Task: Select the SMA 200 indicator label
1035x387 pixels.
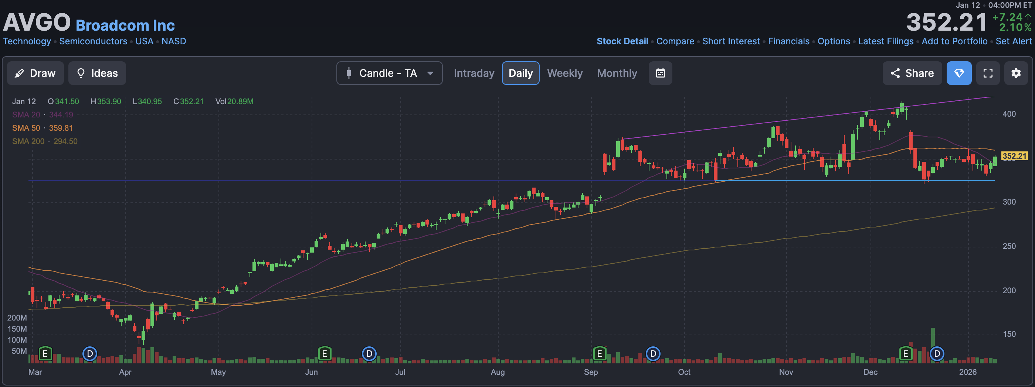Action: click(28, 141)
